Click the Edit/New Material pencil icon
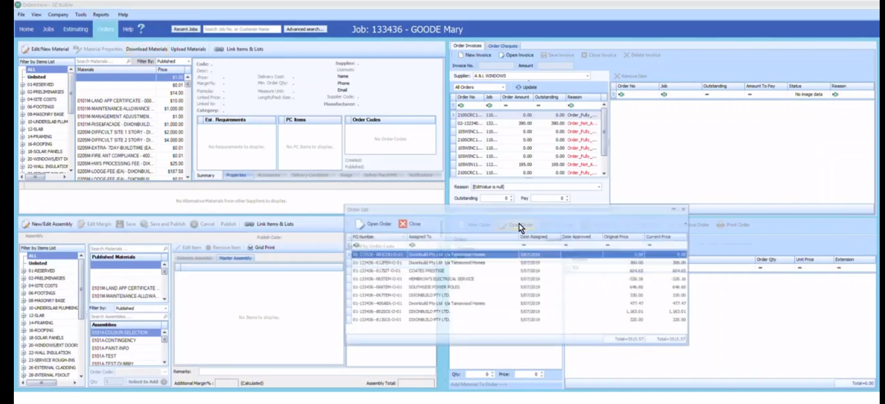The image size is (885, 404). click(x=25, y=49)
